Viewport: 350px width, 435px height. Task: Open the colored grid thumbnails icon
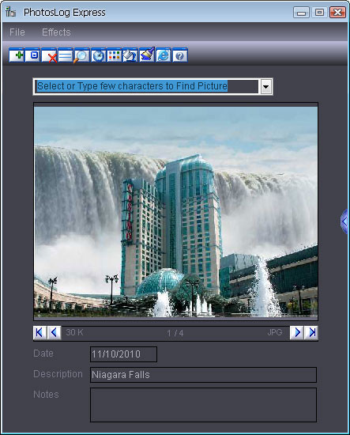[x=115, y=55]
